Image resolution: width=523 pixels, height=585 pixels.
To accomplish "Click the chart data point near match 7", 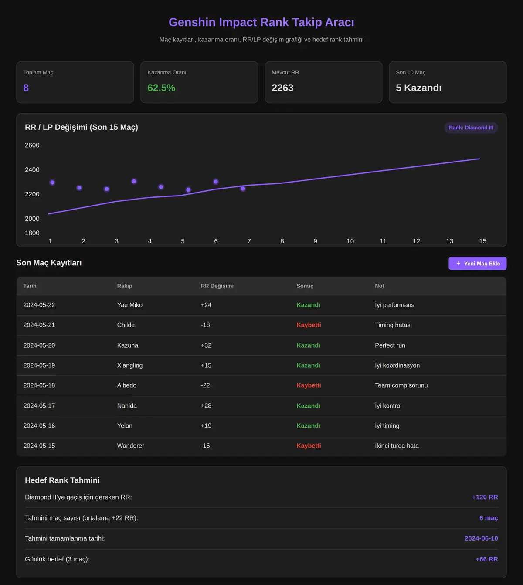I will coord(243,189).
